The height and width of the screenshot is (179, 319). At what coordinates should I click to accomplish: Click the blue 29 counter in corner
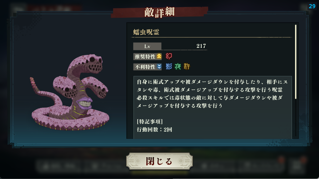click(x=312, y=6)
